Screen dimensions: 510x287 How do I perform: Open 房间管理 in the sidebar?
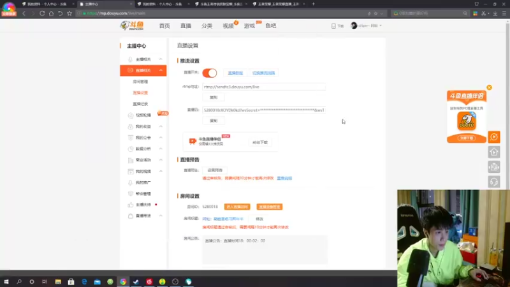point(140,82)
